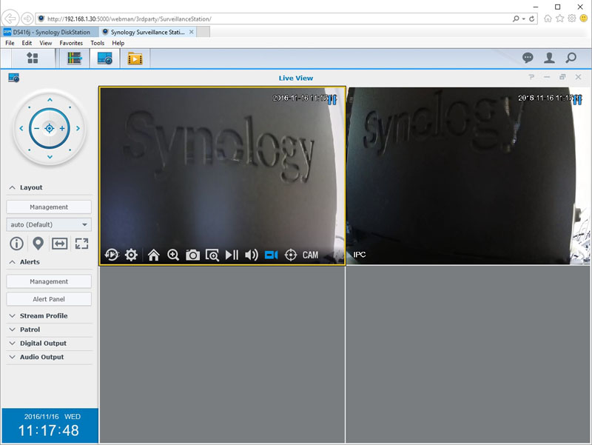Open the Favorites menu
Image resolution: width=592 pixels, height=445 pixels.
coord(71,43)
